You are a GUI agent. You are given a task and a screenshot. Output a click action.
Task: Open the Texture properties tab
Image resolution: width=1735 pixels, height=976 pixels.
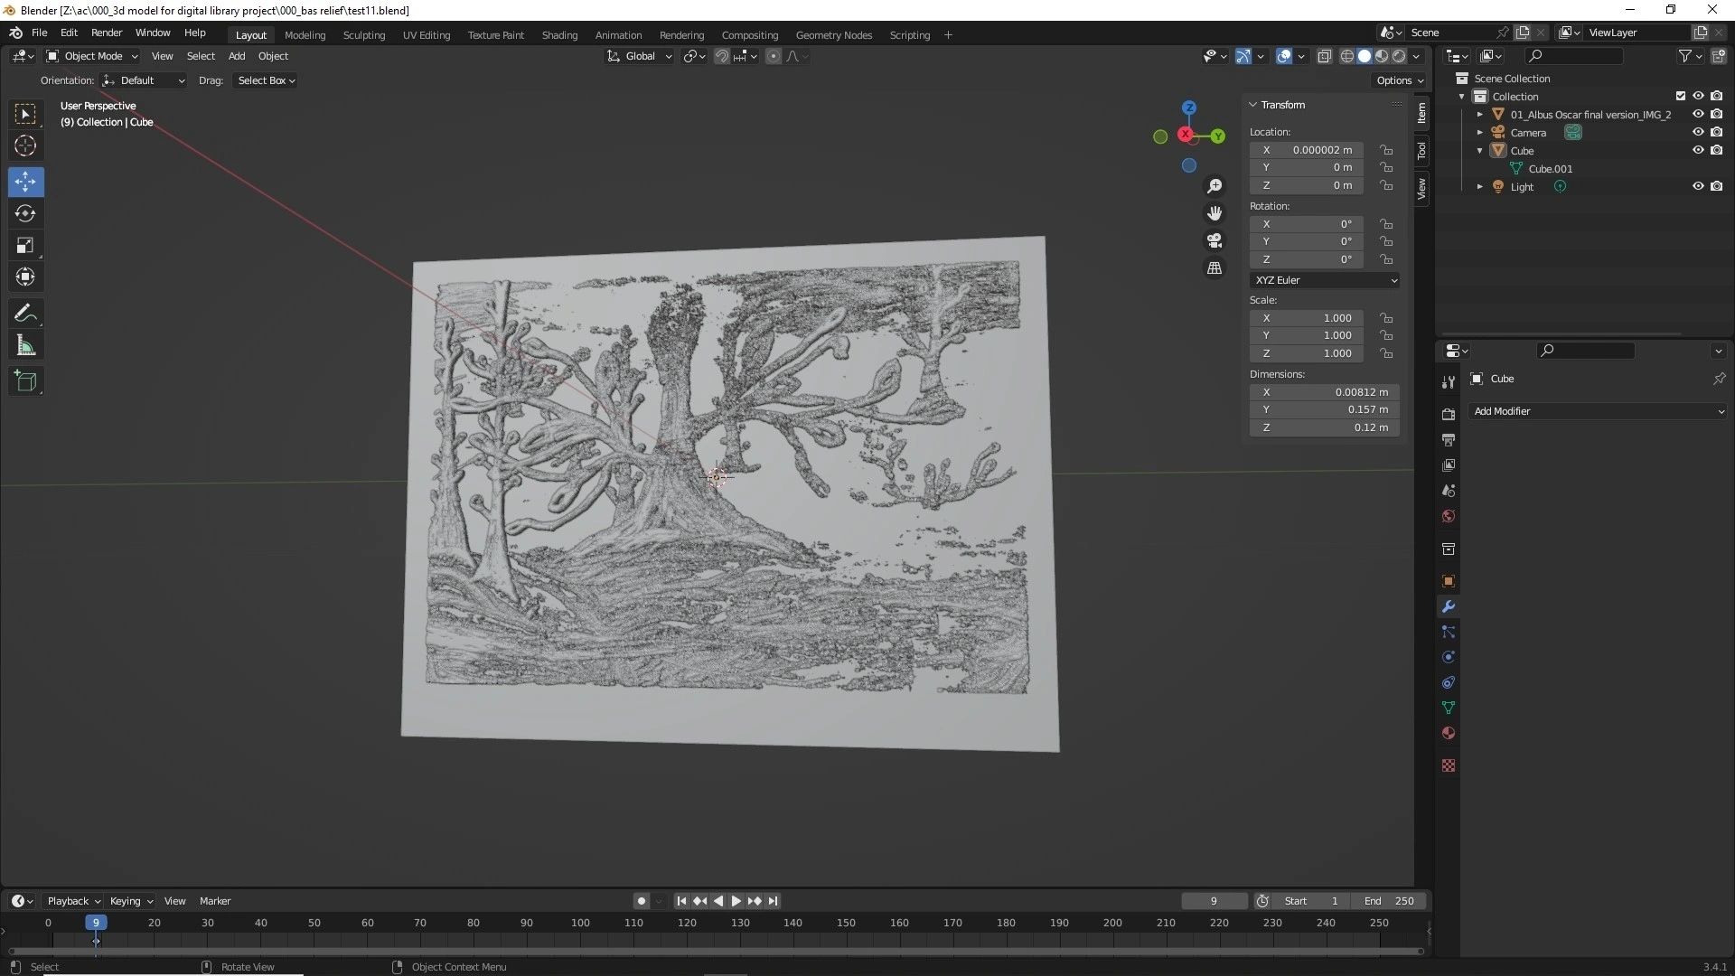[x=1449, y=765]
